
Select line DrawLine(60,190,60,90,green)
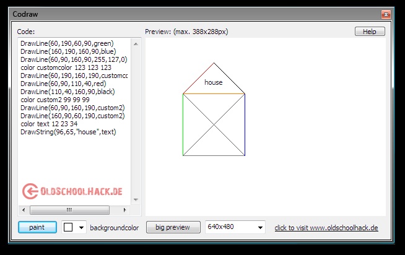pos(67,43)
